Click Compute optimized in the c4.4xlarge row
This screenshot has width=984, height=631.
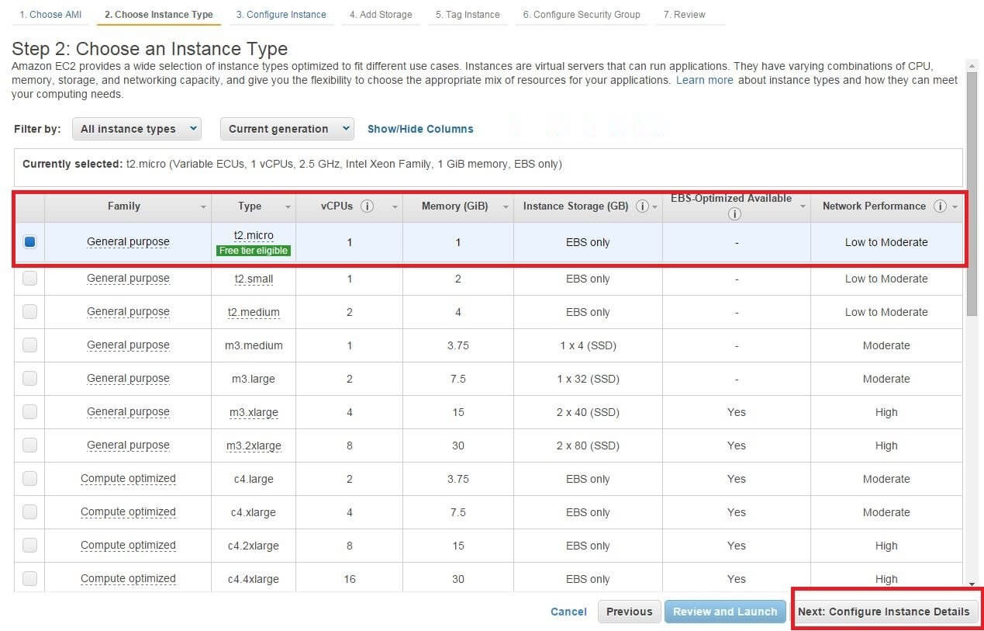128,579
